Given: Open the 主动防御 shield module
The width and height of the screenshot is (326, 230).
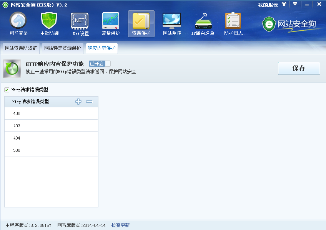Looking at the screenshot, I should tap(49, 24).
